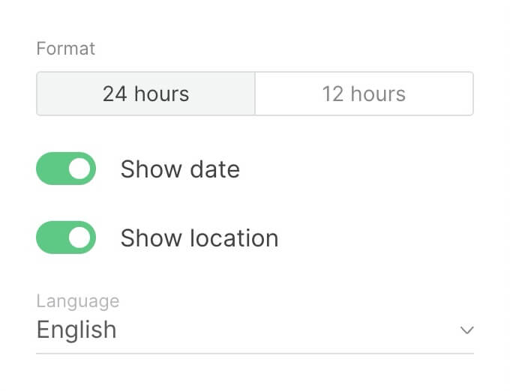Turn off the location display switch
Image resolution: width=510 pixels, height=391 pixels.
pos(66,237)
